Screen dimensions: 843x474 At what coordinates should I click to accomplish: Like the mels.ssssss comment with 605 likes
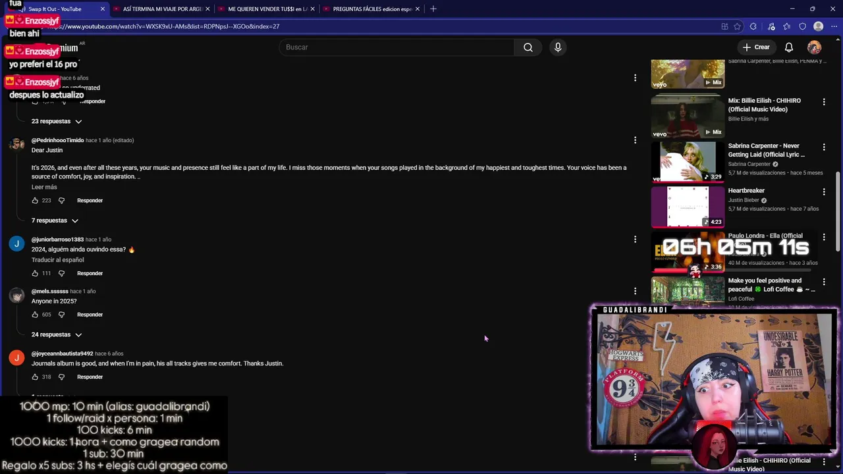(35, 315)
